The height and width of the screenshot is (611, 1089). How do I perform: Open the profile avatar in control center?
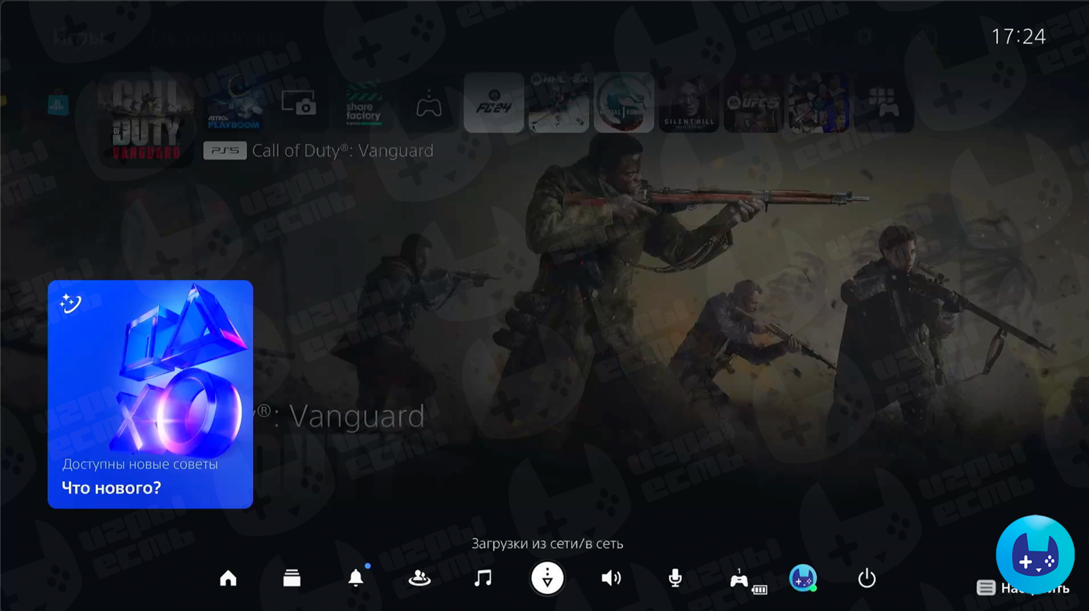point(803,578)
